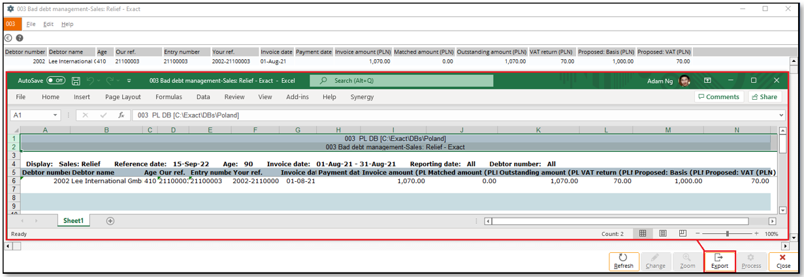The image size is (804, 277).
Task: Select the Sheet1 tab
Action: [x=73, y=221]
